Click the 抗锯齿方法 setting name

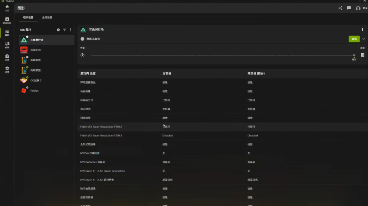point(87,100)
